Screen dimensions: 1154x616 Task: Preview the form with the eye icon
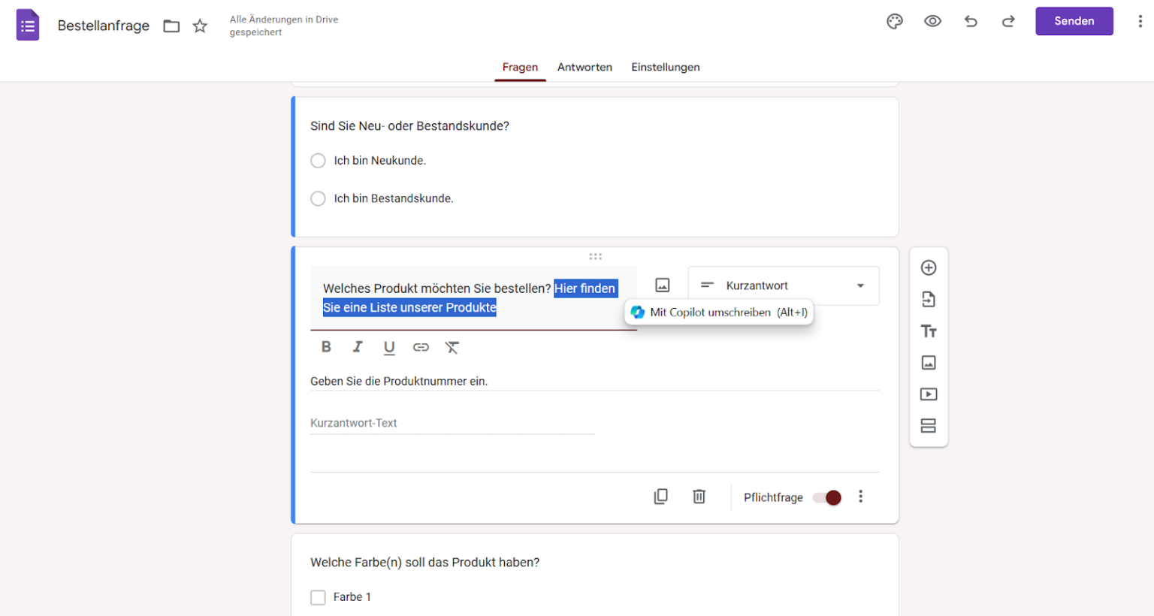click(x=932, y=21)
